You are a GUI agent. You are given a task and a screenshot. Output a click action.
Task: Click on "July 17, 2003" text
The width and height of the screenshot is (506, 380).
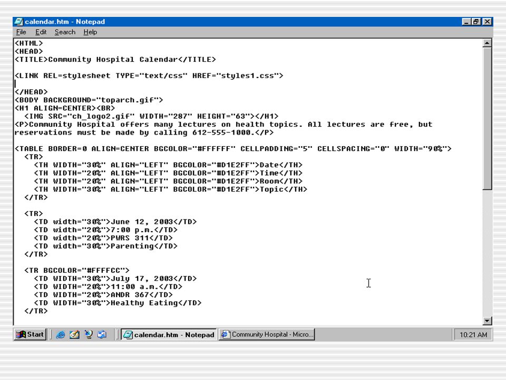click(142, 279)
